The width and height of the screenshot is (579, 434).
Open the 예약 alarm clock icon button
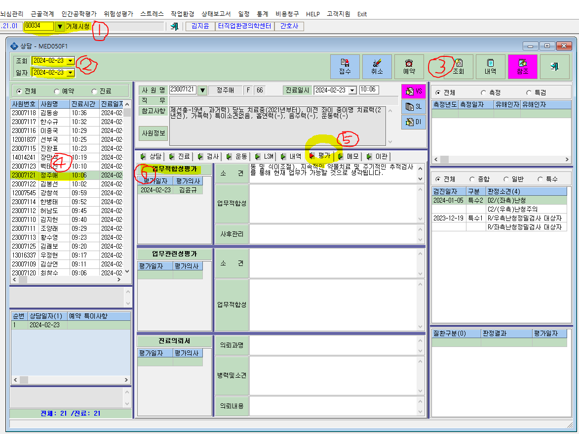[x=409, y=67]
